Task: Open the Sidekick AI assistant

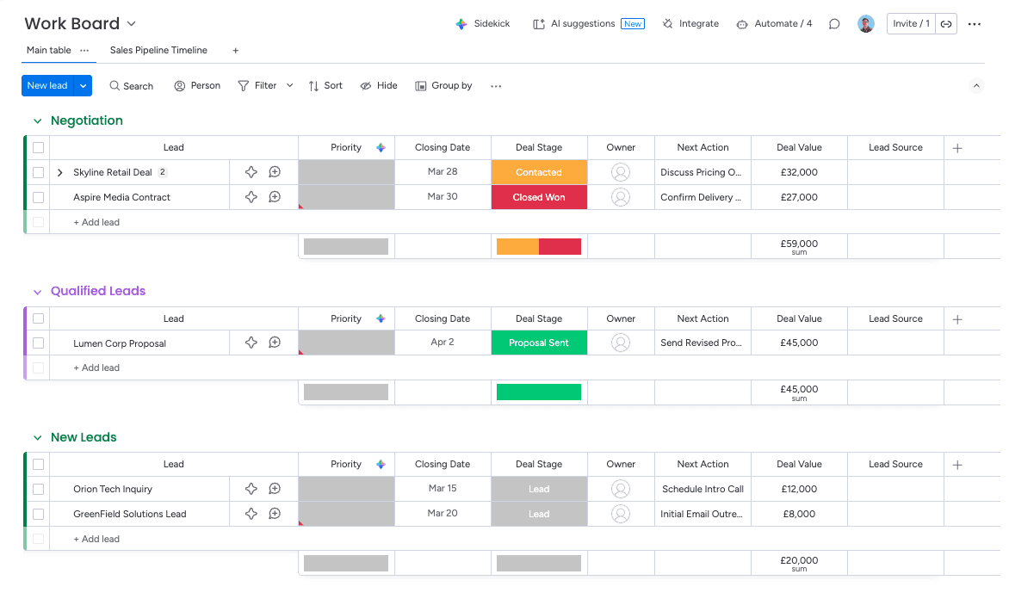Action: [483, 24]
